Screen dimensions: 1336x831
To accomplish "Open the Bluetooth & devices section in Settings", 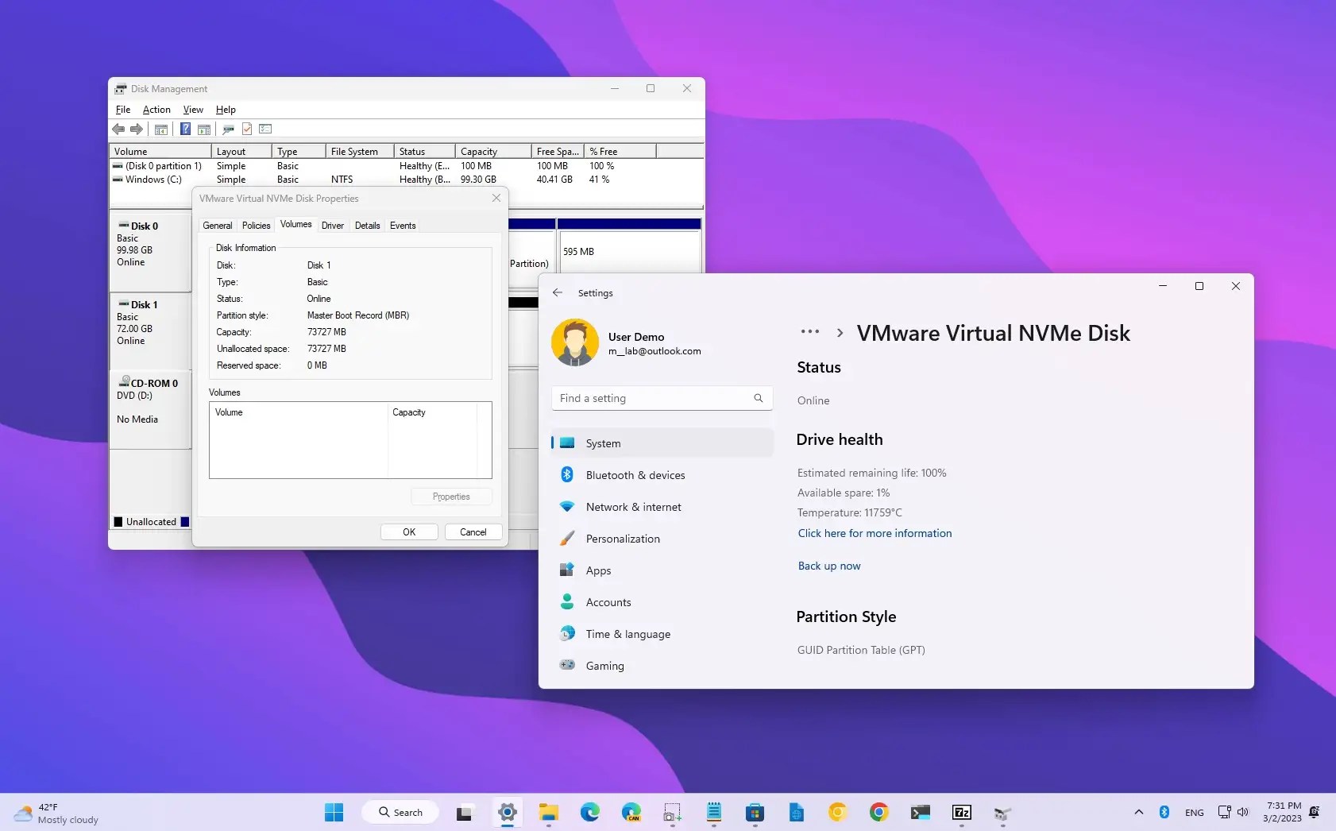I will click(635, 474).
